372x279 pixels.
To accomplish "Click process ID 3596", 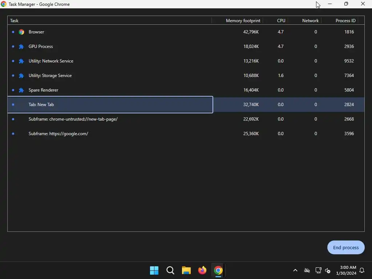I will tap(349, 134).
